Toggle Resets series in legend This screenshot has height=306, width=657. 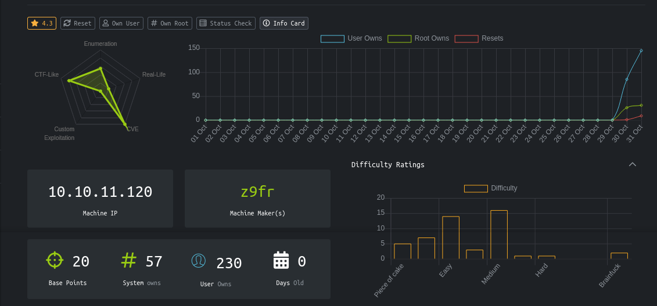[x=479, y=38]
